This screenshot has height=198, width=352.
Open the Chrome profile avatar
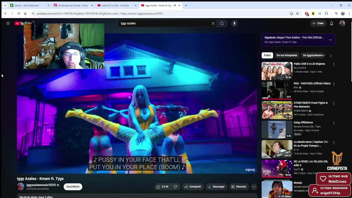pos(343,13)
